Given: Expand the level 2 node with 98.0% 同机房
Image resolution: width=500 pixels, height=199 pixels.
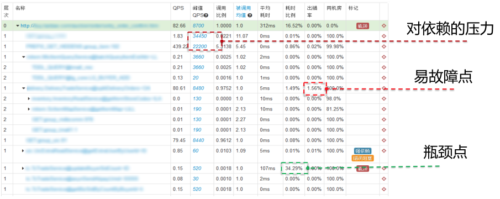Looking at the screenshot, I should (29, 99).
